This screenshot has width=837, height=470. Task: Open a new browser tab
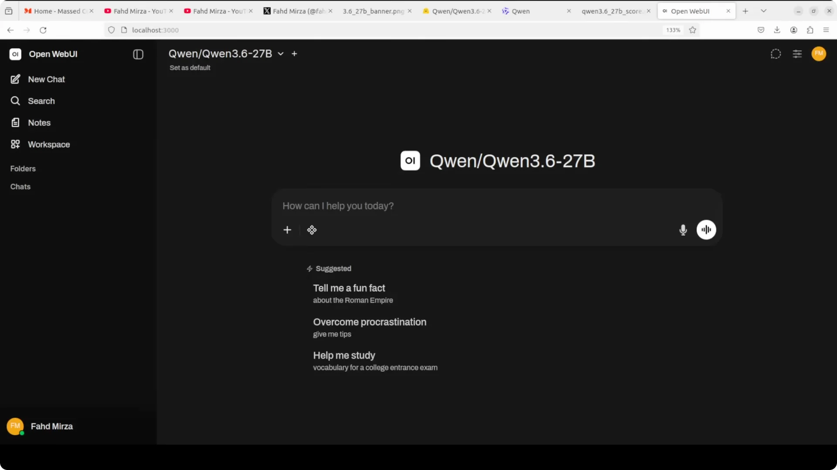point(745,11)
